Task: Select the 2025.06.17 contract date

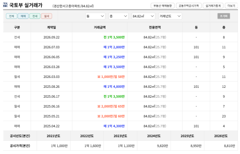Action: coord(51,96)
